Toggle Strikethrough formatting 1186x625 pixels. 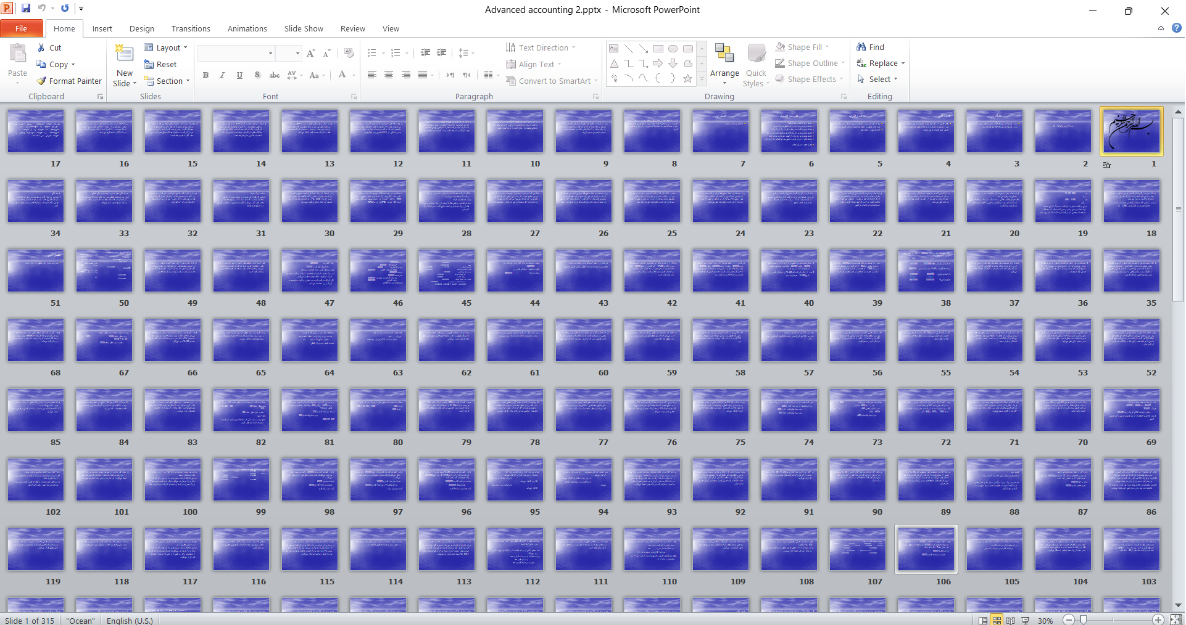coord(275,75)
